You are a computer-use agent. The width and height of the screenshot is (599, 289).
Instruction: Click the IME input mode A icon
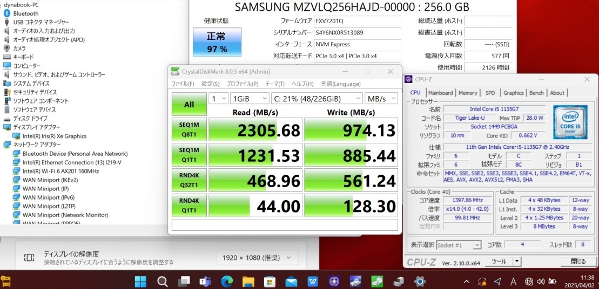point(513,282)
